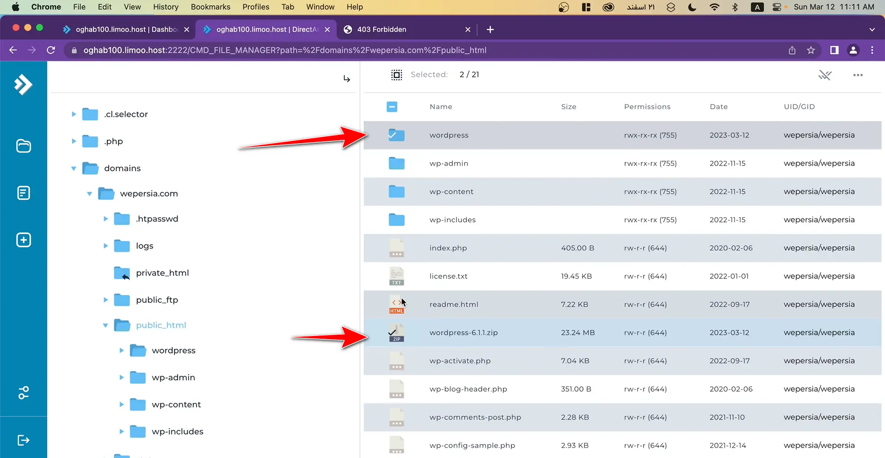Select wp-includes in the folder tree
This screenshot has height=458, width=885.
(177, 432)
